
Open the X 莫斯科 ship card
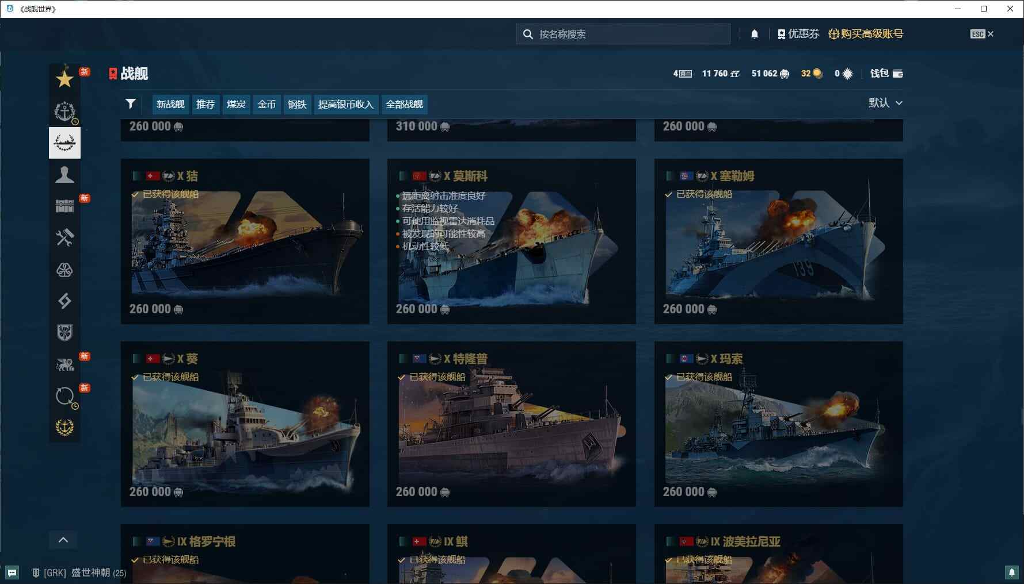512,241
